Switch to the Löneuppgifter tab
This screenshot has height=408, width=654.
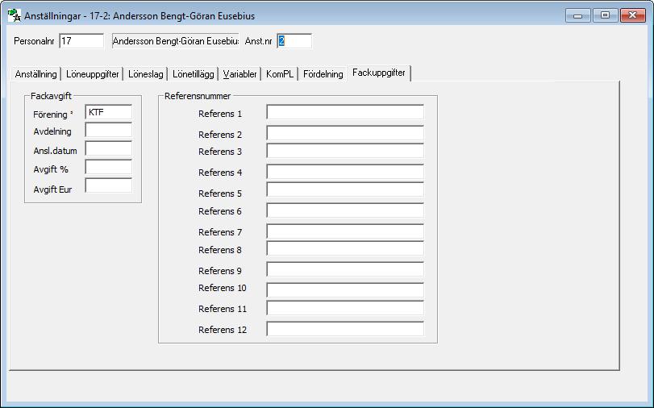[93, 74]
